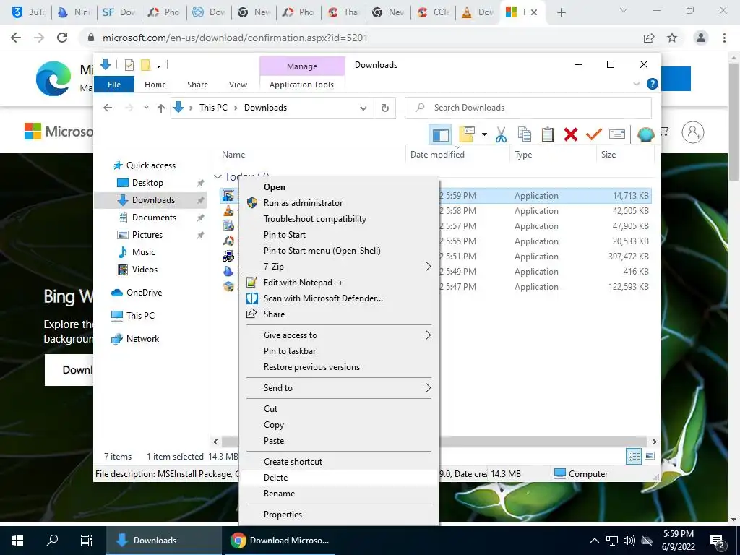This screenshot has width=740, height=555.
Task: Open the Open-Shell settings shell icon
Action: [645, 135]
